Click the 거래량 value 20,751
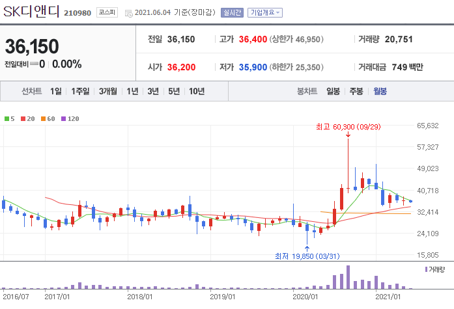The height and width of the screenshot is (309, 454). pos(399,39)
